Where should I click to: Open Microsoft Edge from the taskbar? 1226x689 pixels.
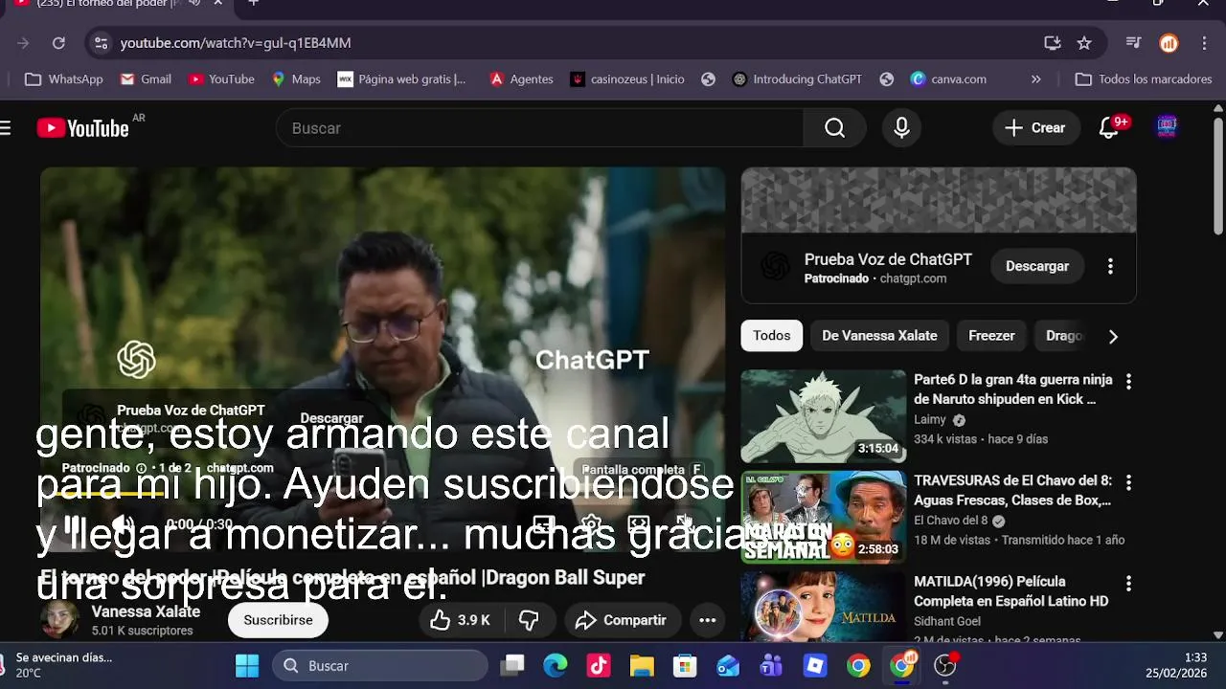point(556,666)
